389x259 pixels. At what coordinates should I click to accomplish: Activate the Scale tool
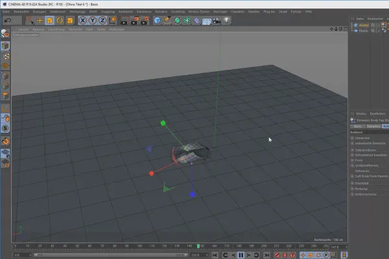[50, 21]
